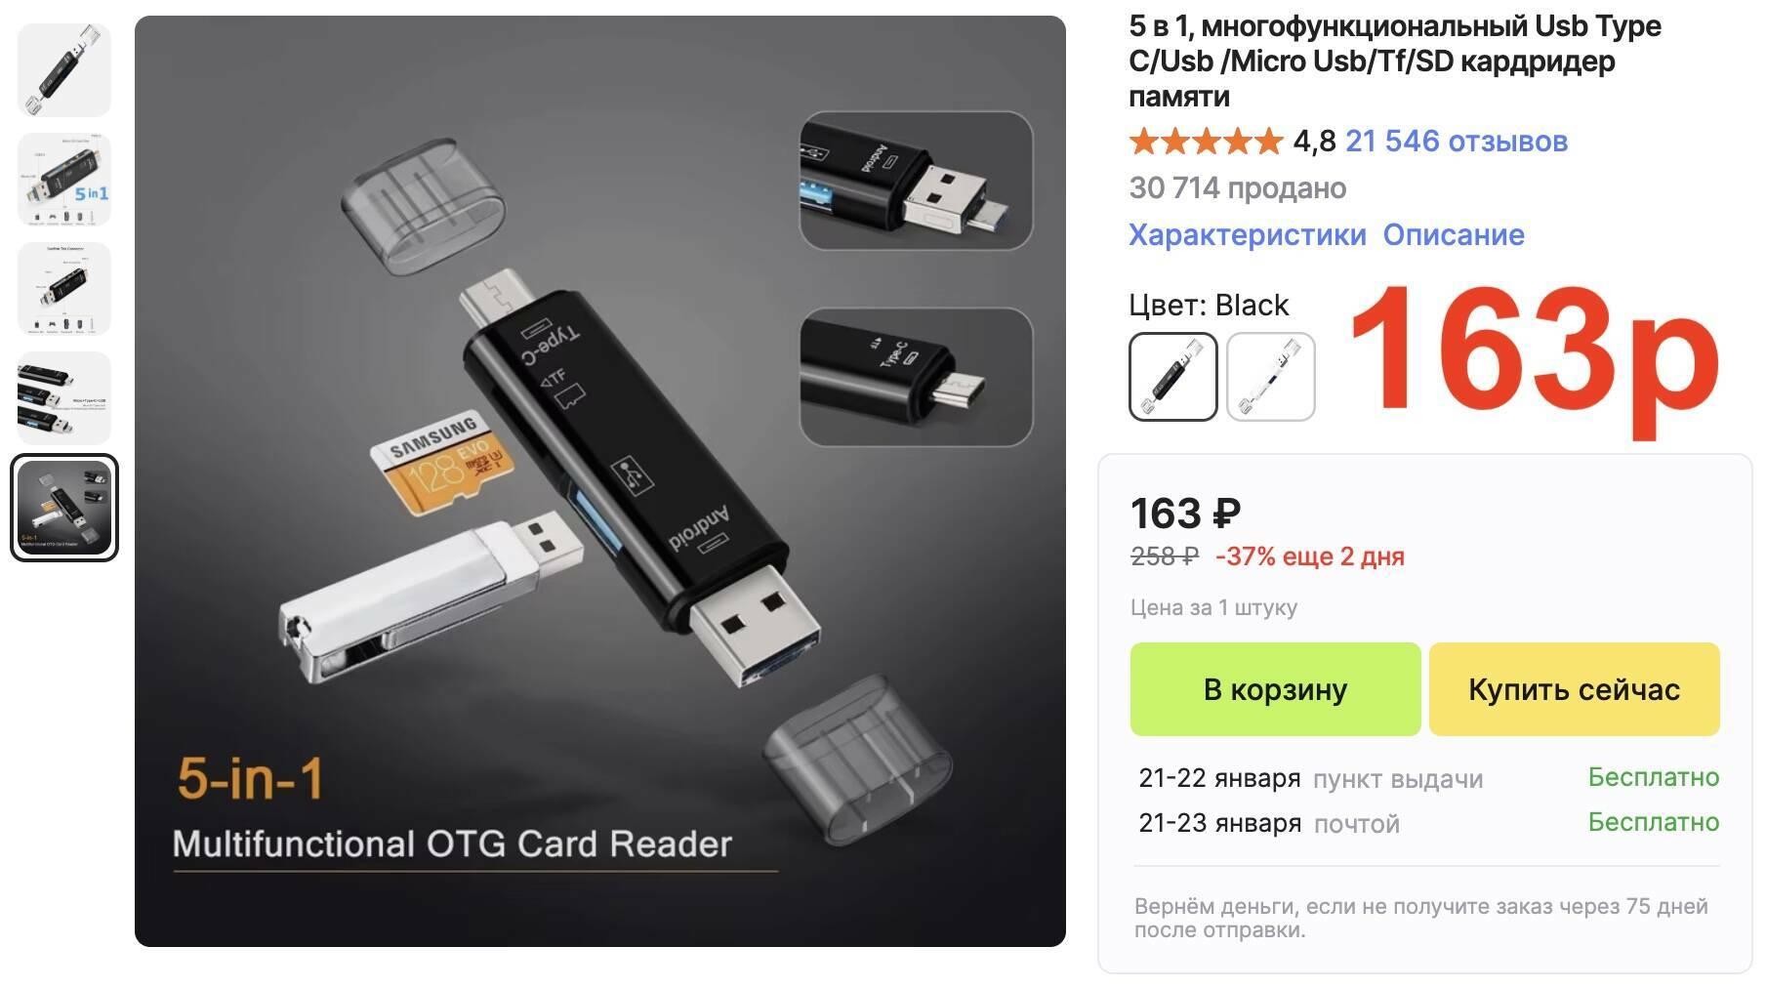Viewport: 1766px width, 988px height.
Task: Jump to Характеристики section
Action: [x=1248, y=234]
